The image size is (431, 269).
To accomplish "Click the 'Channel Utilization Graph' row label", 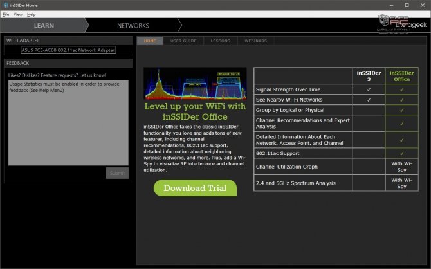I will 287,167.
